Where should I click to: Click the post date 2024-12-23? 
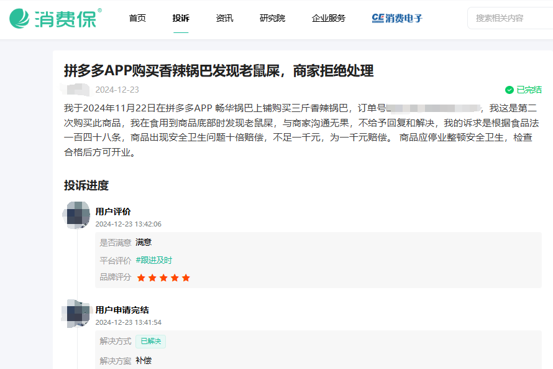[117, 90]
